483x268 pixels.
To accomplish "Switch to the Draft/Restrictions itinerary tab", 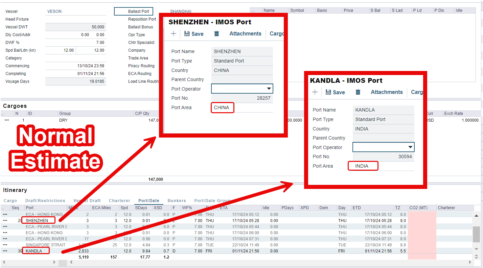I will (x=45, y=201).
